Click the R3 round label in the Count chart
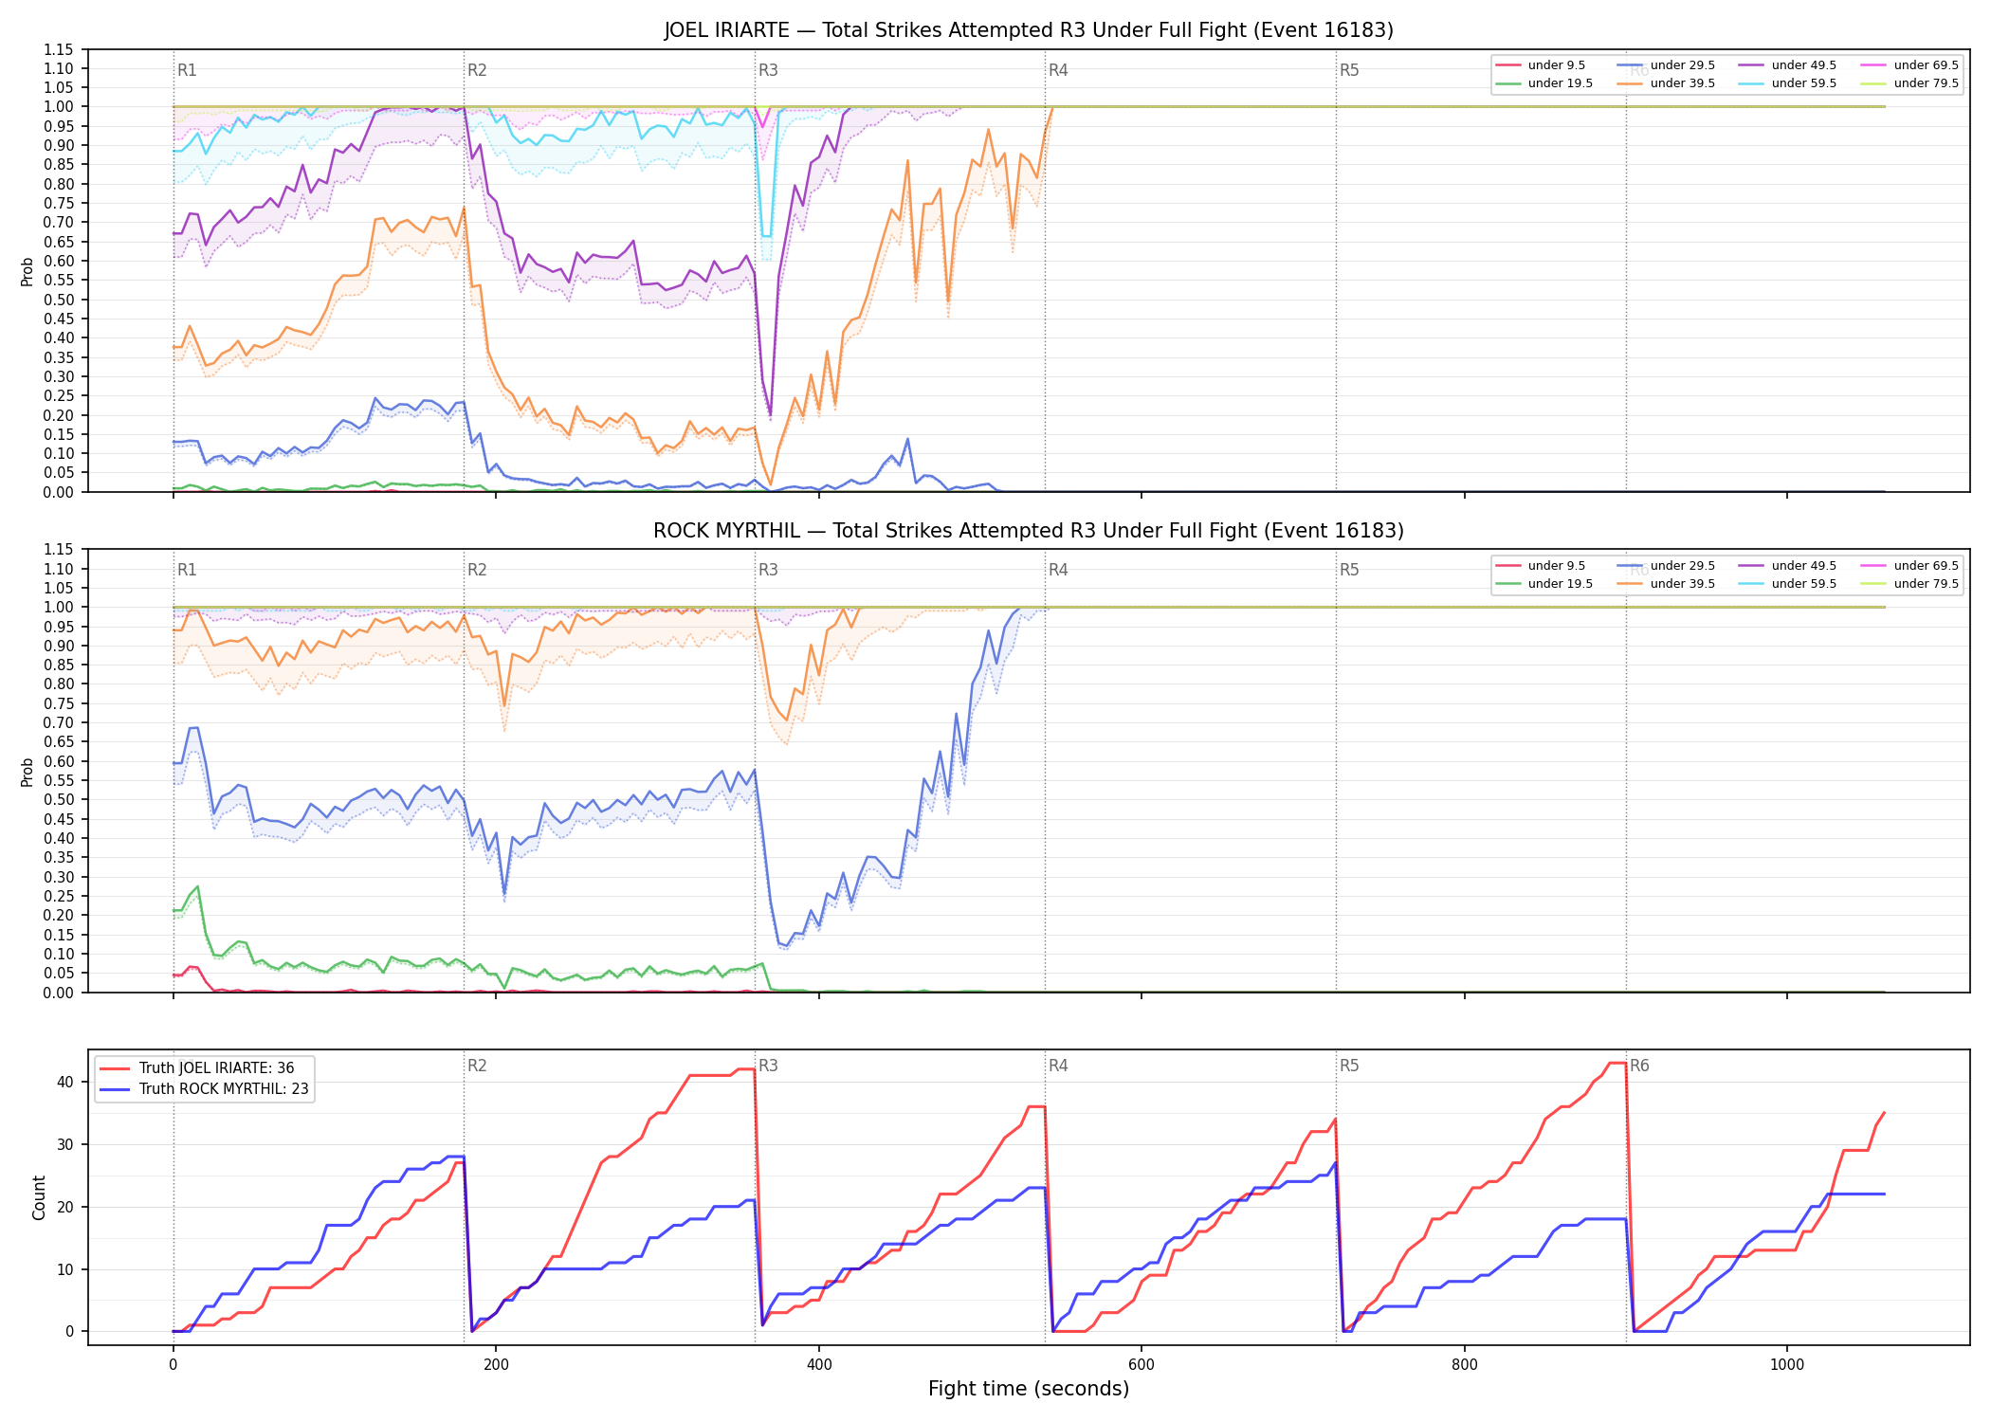 click(768, 1066)
